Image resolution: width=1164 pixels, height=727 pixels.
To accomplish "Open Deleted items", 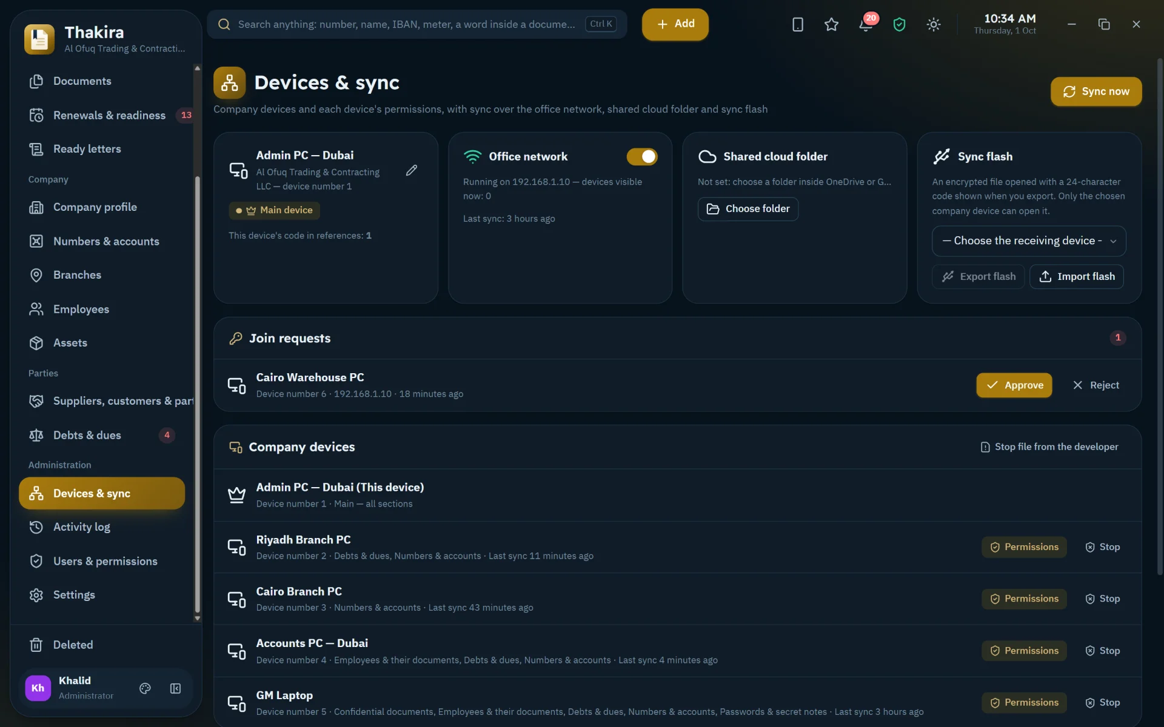I will tap(103, 645).
